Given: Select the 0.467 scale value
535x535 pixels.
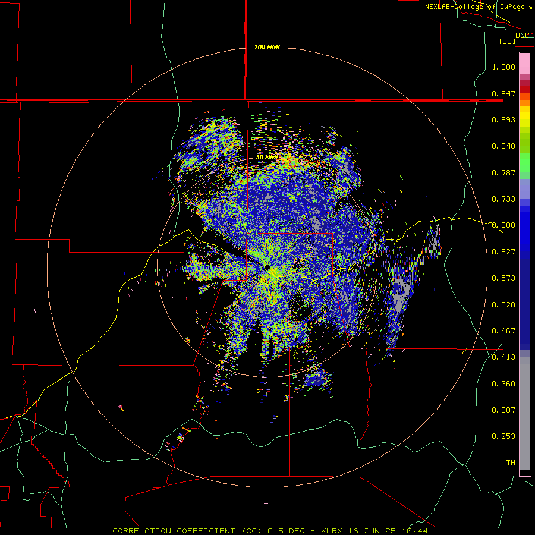Looking at the screenshot, I should click(x=503, y=331).
